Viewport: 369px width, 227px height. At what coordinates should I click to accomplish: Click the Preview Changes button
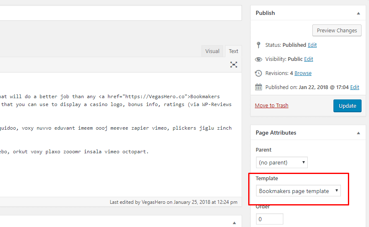[x=337, y=30]
